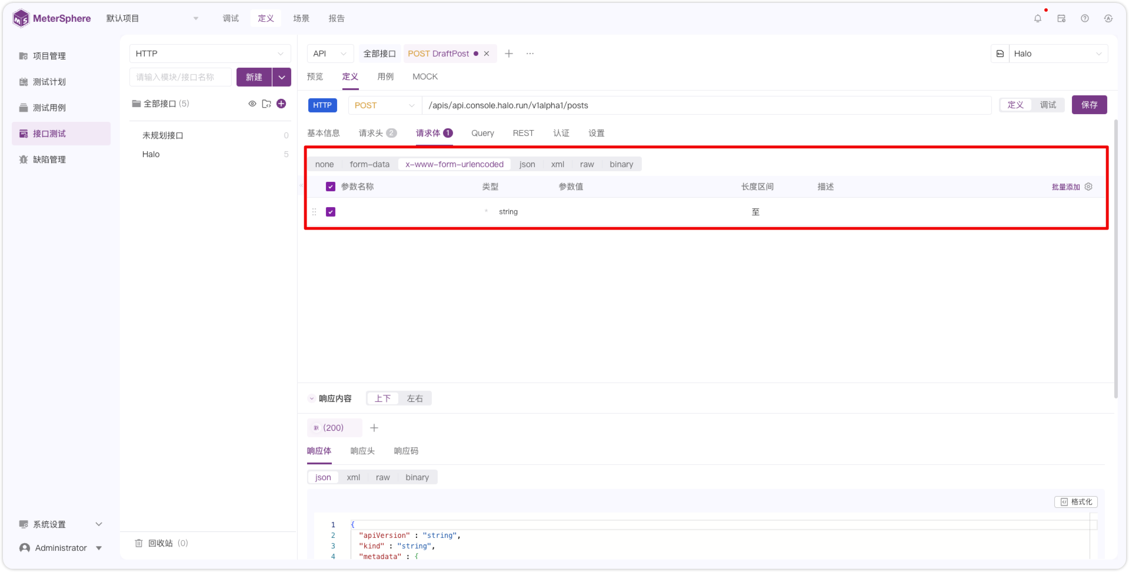The image size is (1129, 572).
Task: Expand the 新建 button dropdown arrow
Action: click(x=282, y=77)
